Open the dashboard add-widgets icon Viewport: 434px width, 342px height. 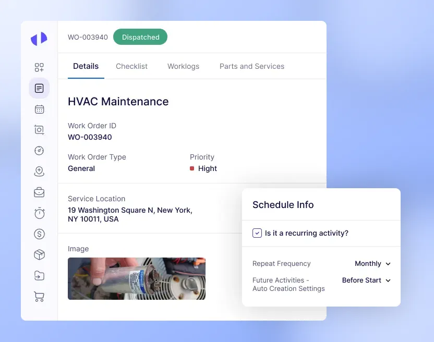(x=39, y=67)
